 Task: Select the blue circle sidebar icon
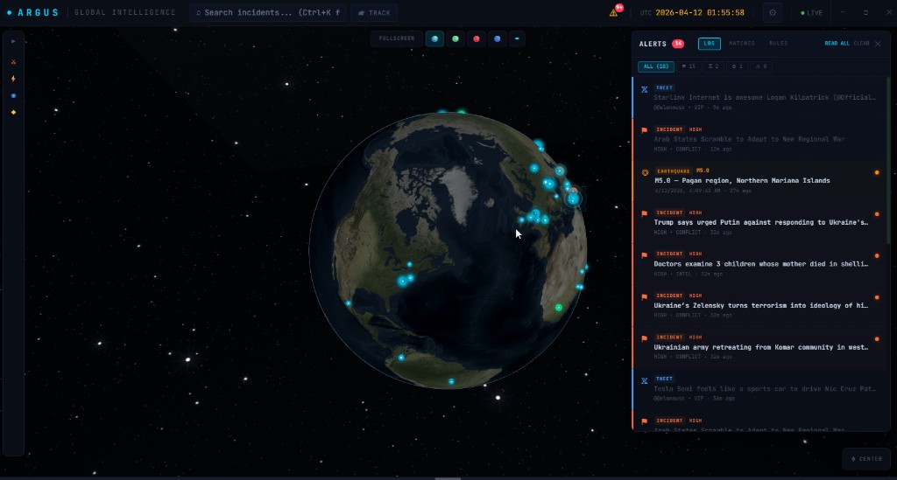point(13,96)
